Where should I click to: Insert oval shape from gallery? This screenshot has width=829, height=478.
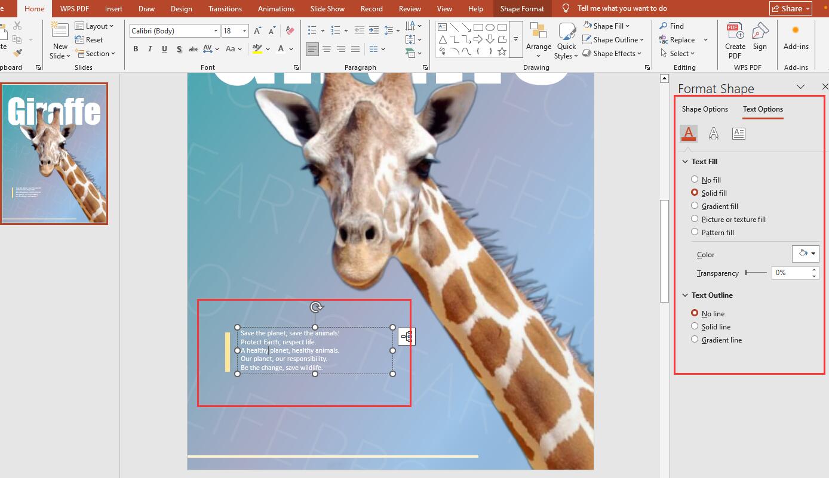pyautogui.click(x=490, y=27)
